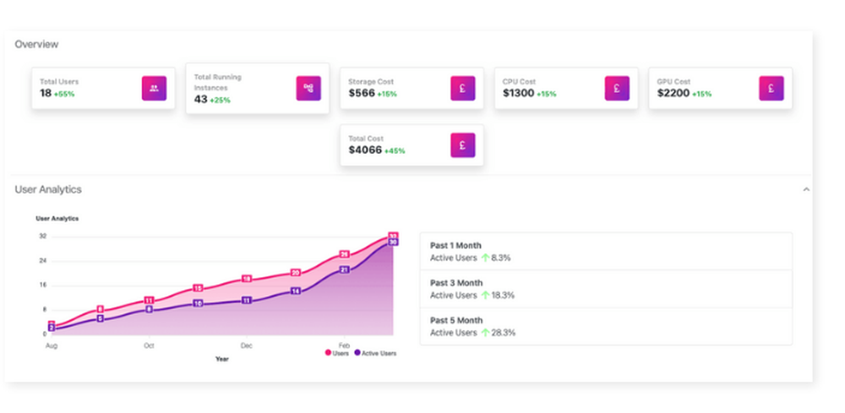Select the Active Users data point labeled 14
The width and height of the screenshot is (845, 413).
pyautogui.click(x=295, y=291)
